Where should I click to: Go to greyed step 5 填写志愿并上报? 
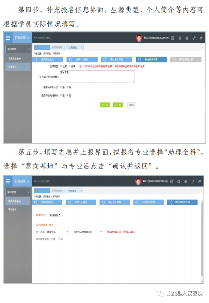pos(186,59)
